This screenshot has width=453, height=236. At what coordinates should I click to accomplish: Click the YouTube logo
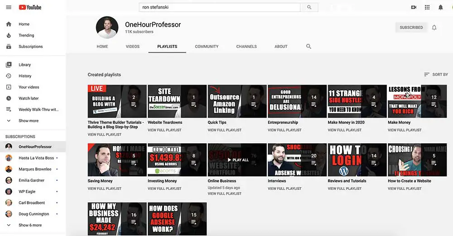30,7
